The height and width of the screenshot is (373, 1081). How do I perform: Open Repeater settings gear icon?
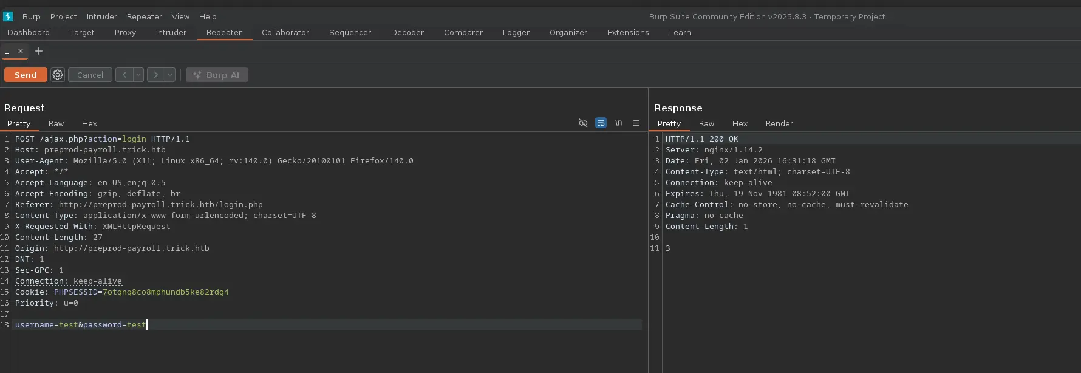tap(58, 75)
